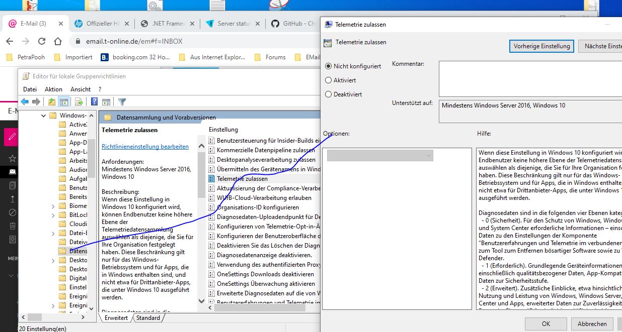
Task: Select 'Telemetrie zulassen' in the settings list
Action: pyautogui.click(x=242, y=178)
